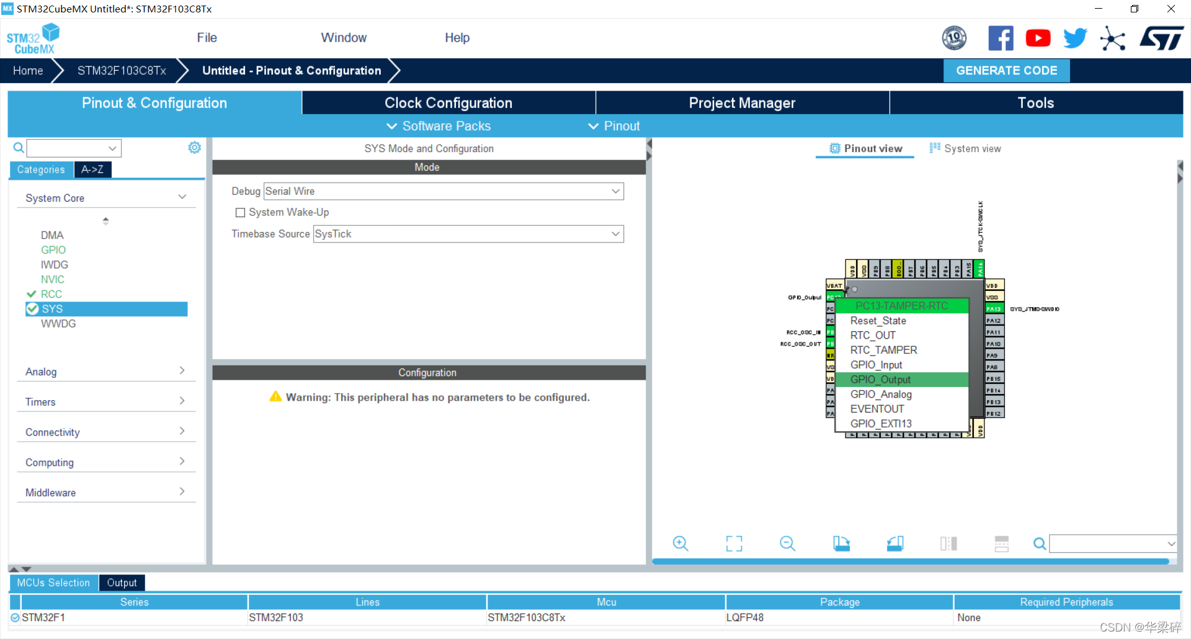Choose GPIO_Input from pin menu
The image size is (1191, 639).
point(902,365)
